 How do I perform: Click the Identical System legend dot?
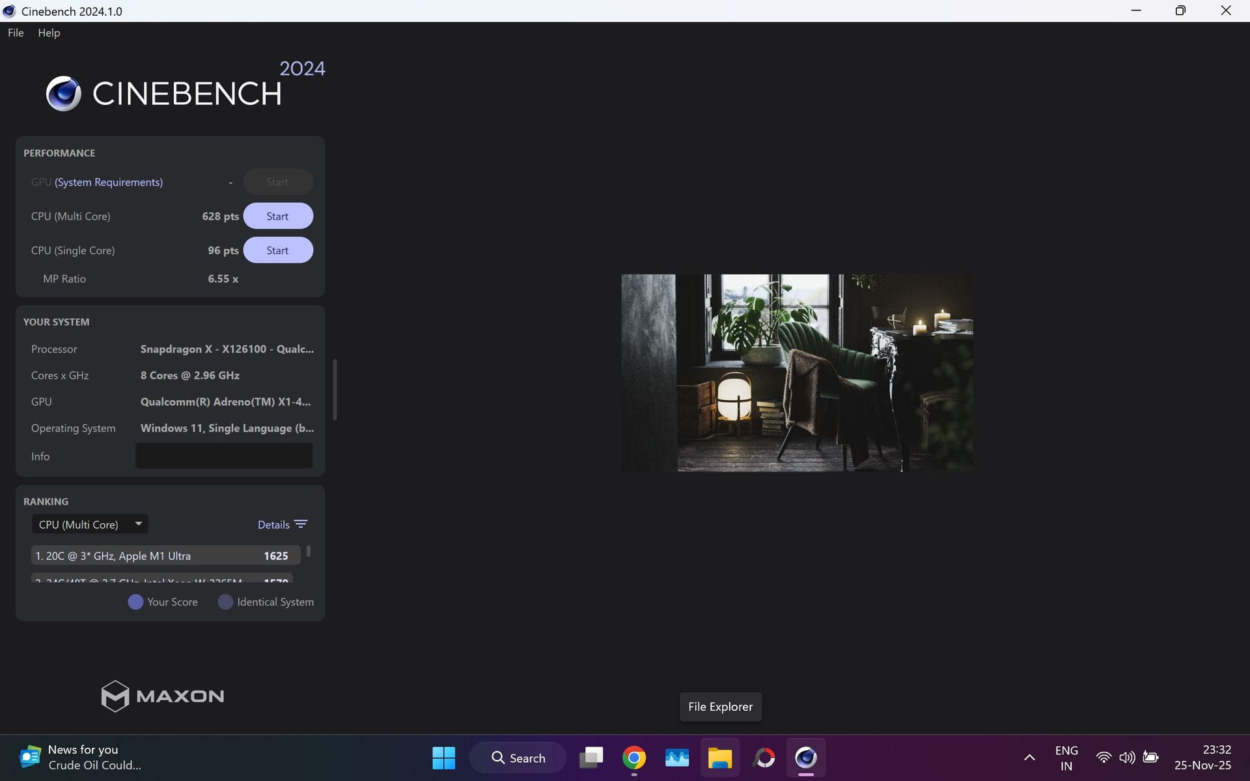coord(225,602)
